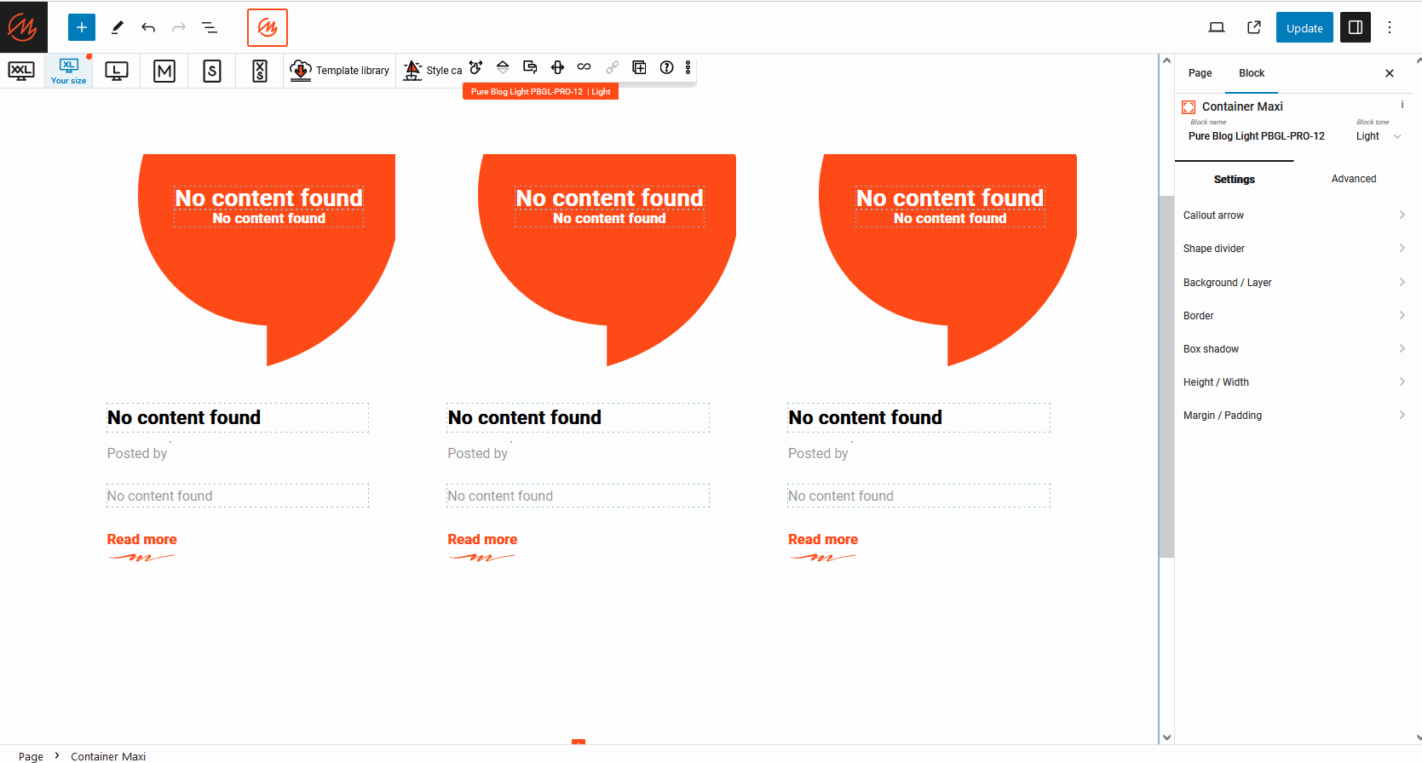The image size is (1422, 763).
Task: Open the help question mark icon
Action: point(666,67)
